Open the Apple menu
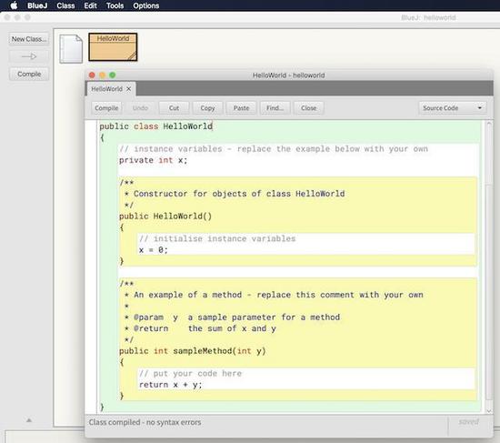The height and width of the screenshot is (443, 500). click(x=14, y=5)
